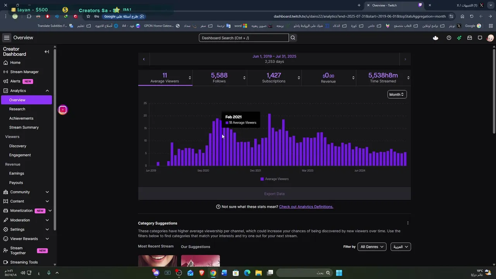The height and width of the screenshot is (279, 496).
Task: Go to previous date range arrow
Action: pos(144,59)
